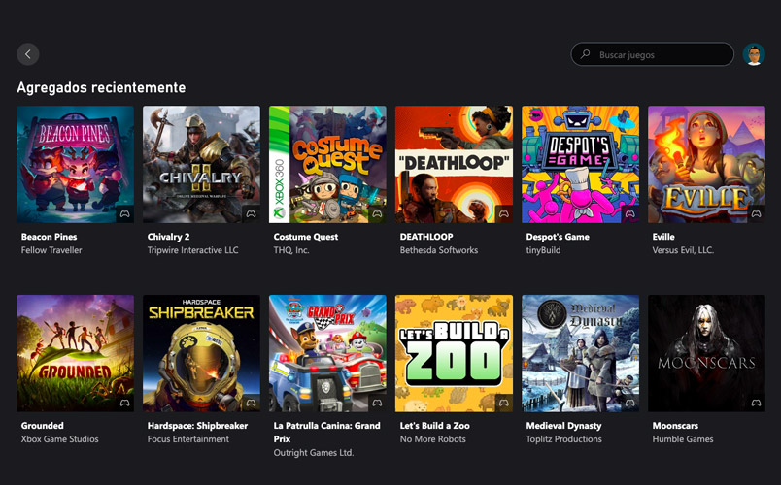Viewport: 781px width, 485px height.
Task: Click controller icon on Despot's Game cover
Action: pos(630,214)
